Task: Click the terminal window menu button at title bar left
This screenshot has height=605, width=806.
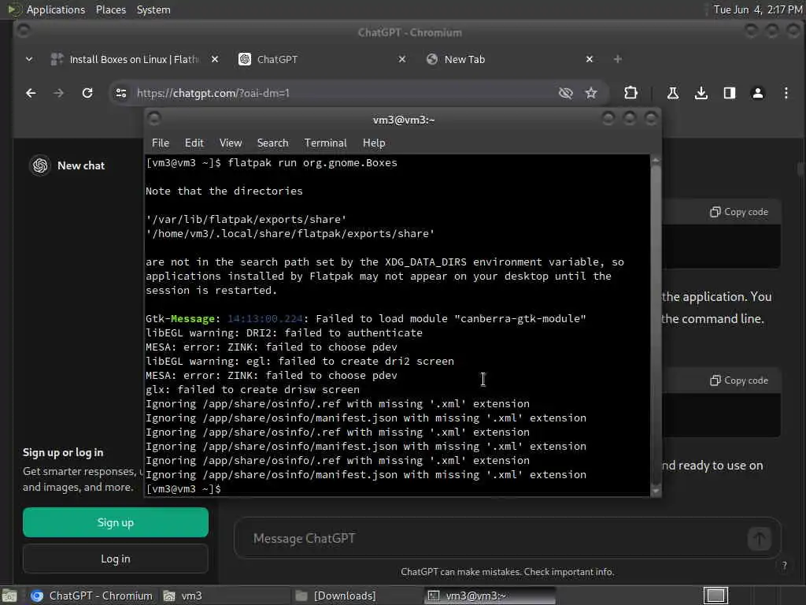Action: (154, 119)
